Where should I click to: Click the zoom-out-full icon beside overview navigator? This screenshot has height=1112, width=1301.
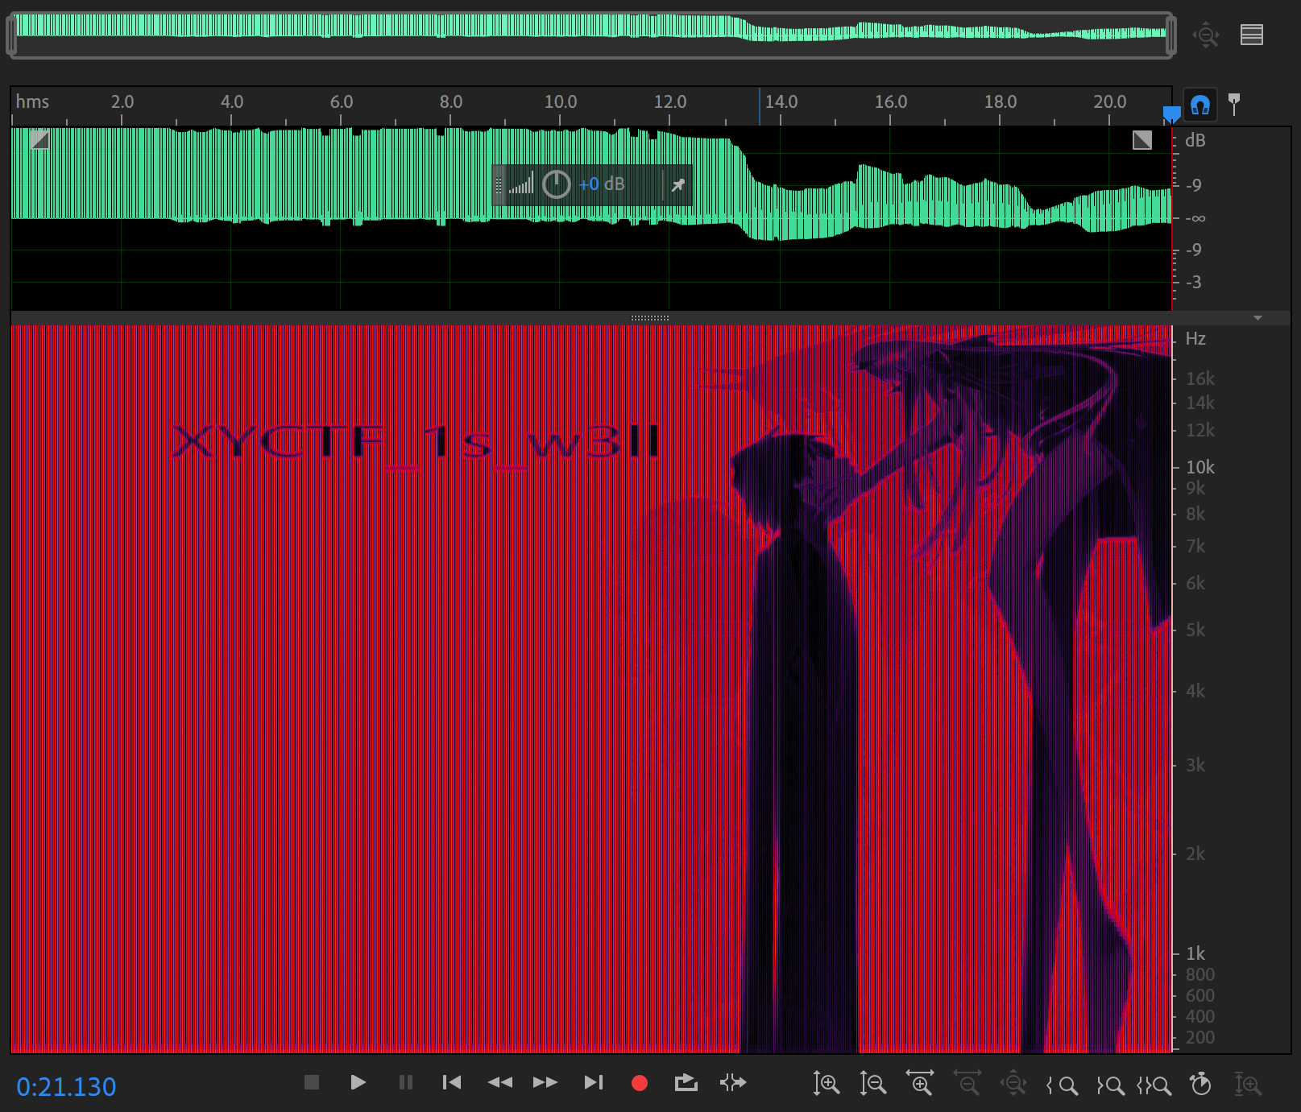pos(1206,35)
